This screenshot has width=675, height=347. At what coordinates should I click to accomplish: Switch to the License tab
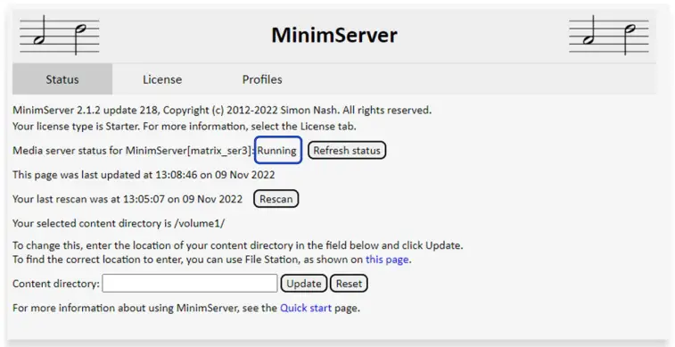tap(162, 79)
